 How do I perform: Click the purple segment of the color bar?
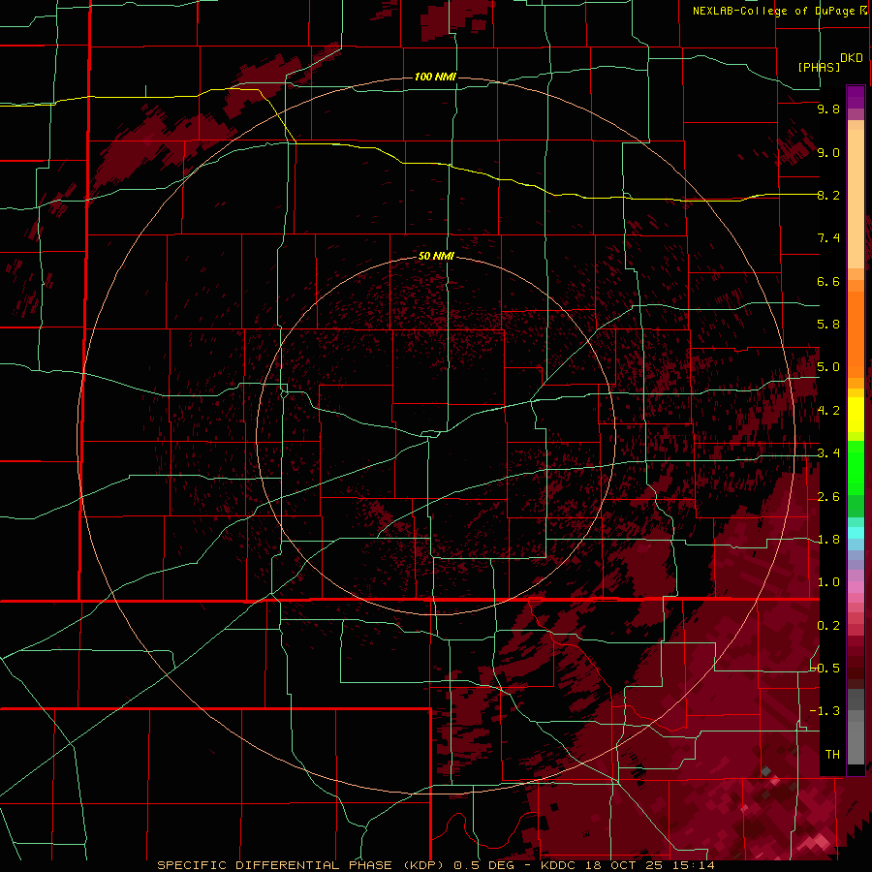point(856,97)
